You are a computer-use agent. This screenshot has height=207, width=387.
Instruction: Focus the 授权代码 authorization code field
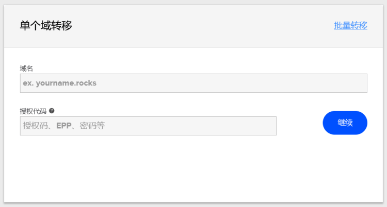tap(148, 126)
